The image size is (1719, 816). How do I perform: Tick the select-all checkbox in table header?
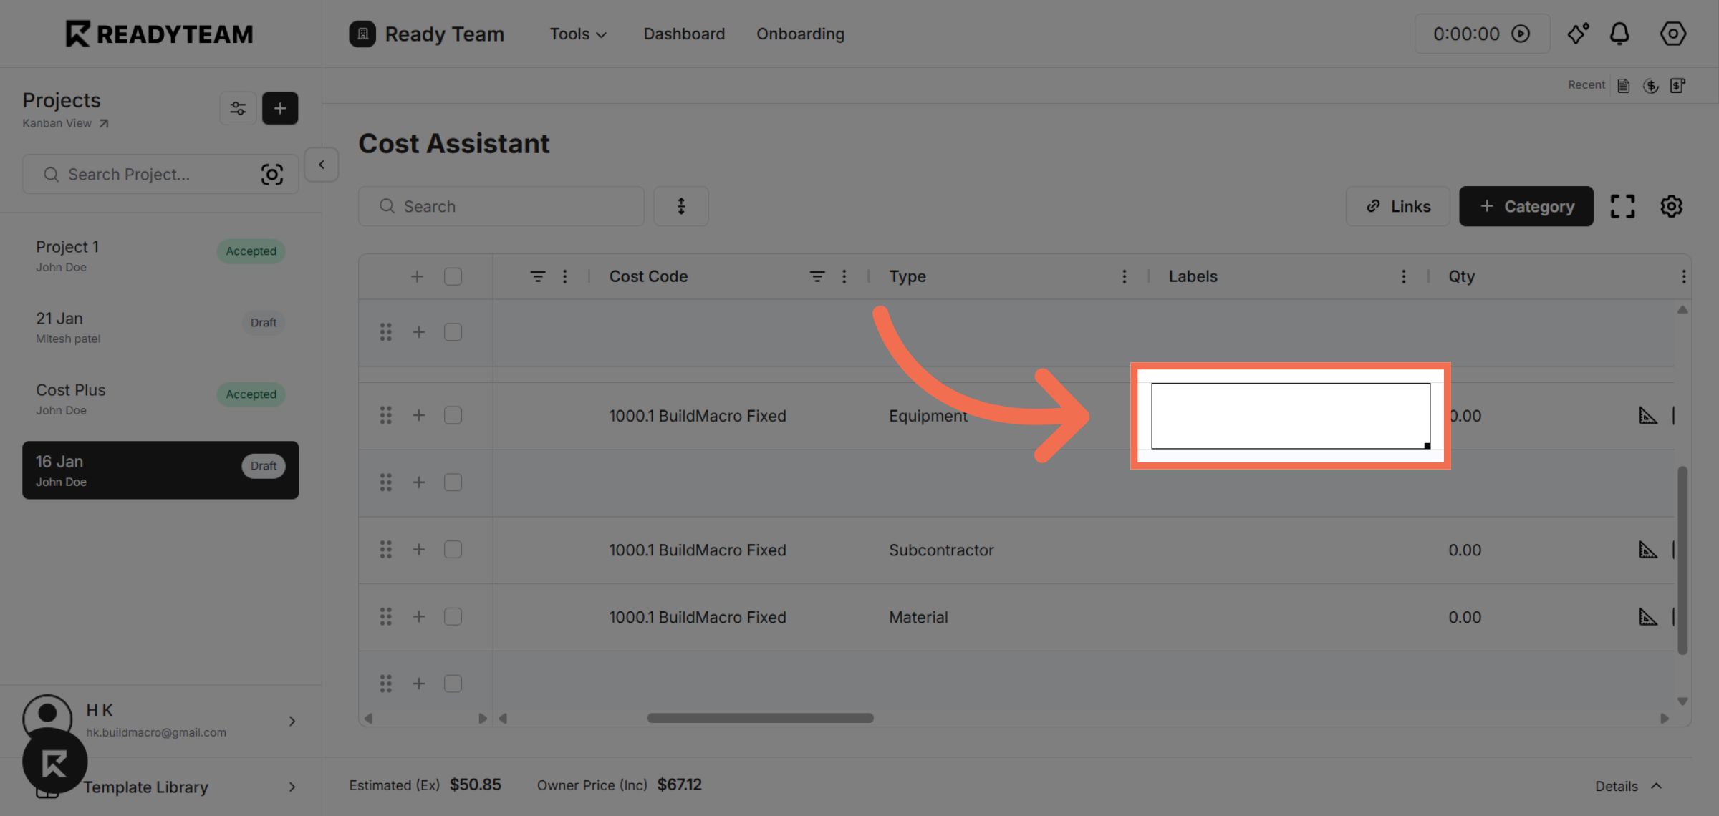(x=453, y=276)
